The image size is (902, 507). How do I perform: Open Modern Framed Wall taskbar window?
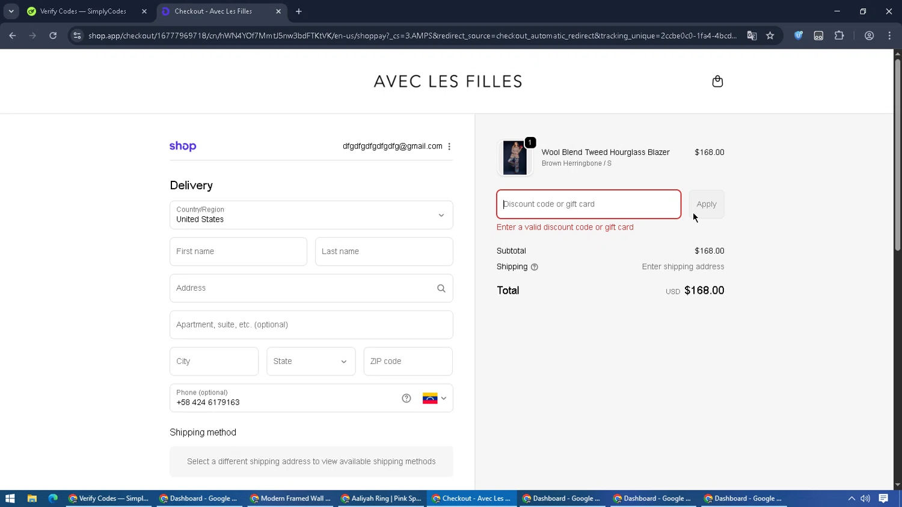click(x=290, y=499)
